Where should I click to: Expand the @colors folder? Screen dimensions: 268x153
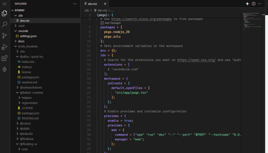(18, 123)
